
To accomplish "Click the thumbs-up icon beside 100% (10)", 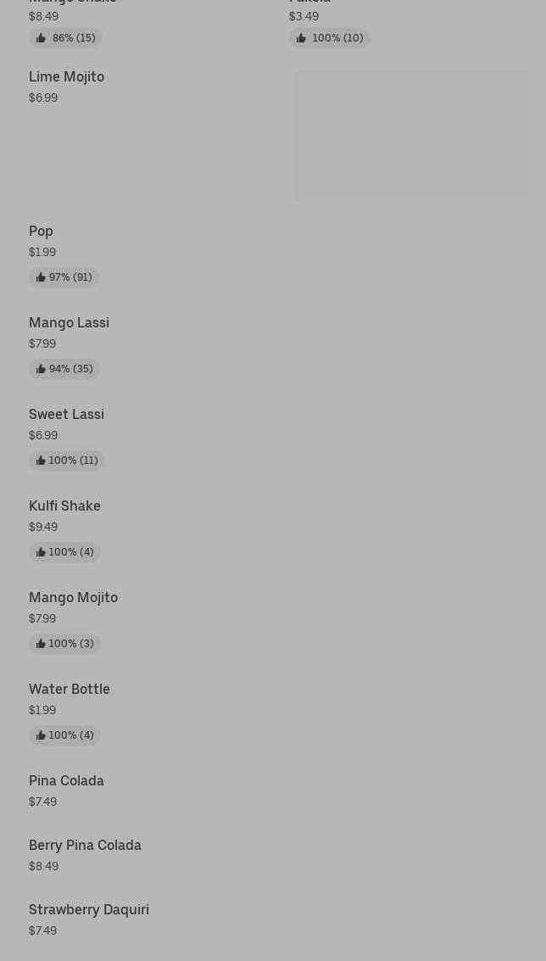I will click(301, 38).
